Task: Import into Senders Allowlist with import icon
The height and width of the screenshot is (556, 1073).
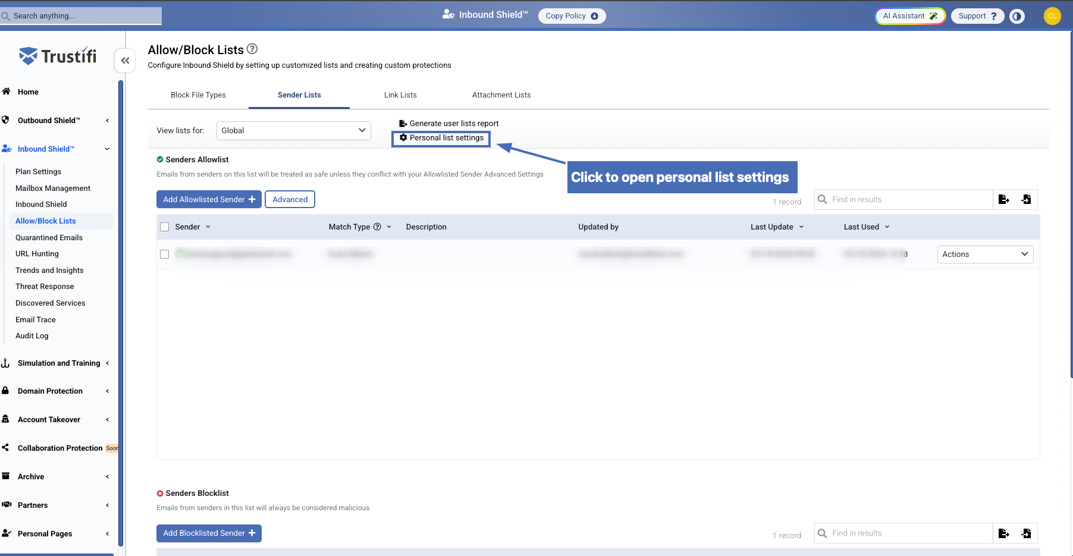Action: point(1026,200)
